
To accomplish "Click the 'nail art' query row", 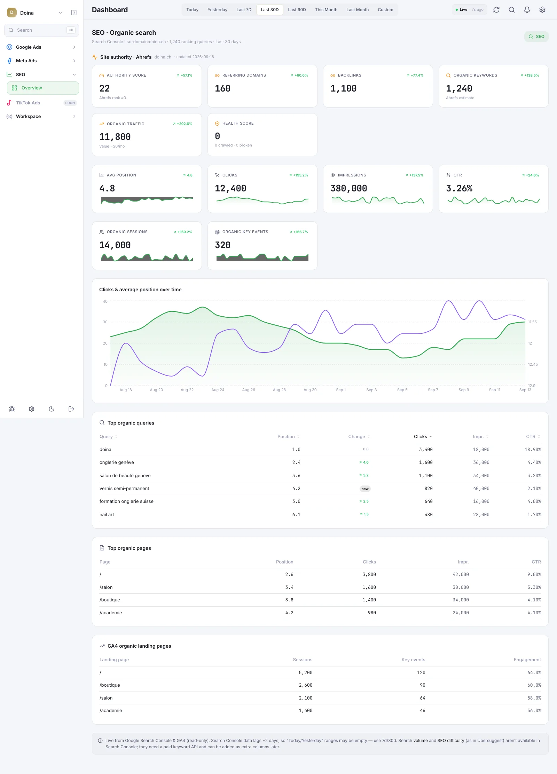I will 320,515.
